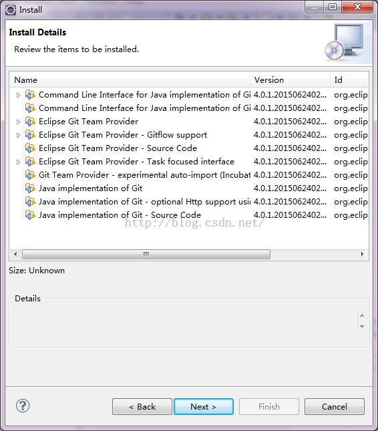Screen dimensions: 378x431
Task: Expand first Command Line Interface tree row
Action: [x=19, y=95]
